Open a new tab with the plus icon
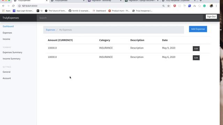The width and height of the screenshot is (223, 125). pyautogui.click(x=201, y=1)
